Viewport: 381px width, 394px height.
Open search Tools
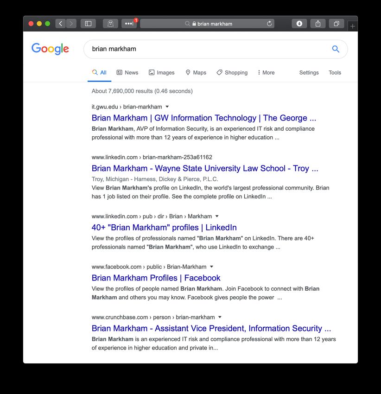[x=335, y=73]
